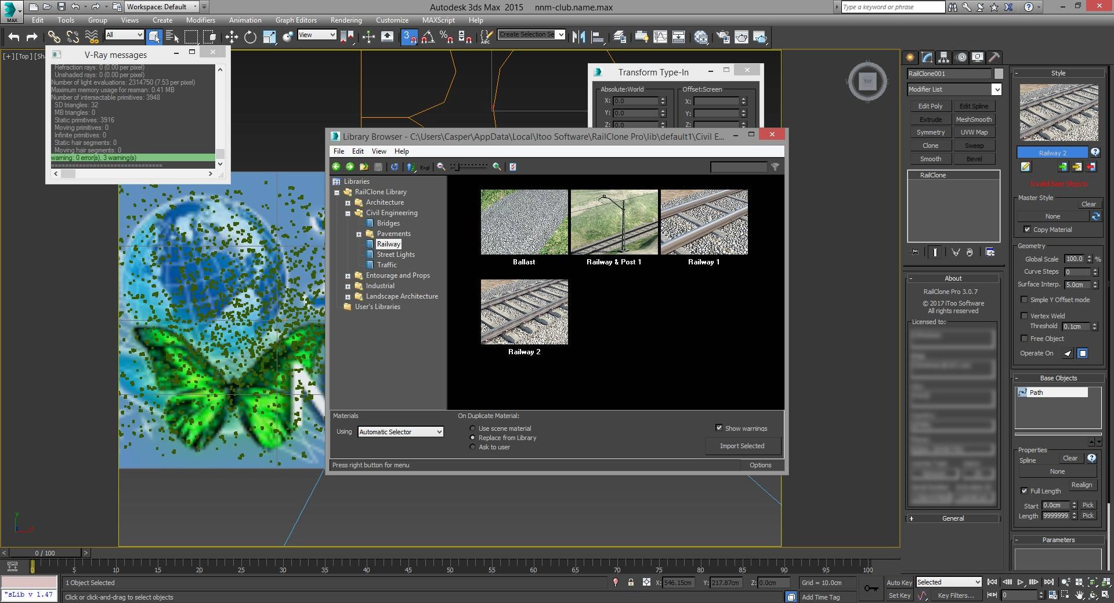Expand the Pavements tree node

coord(359,234)
